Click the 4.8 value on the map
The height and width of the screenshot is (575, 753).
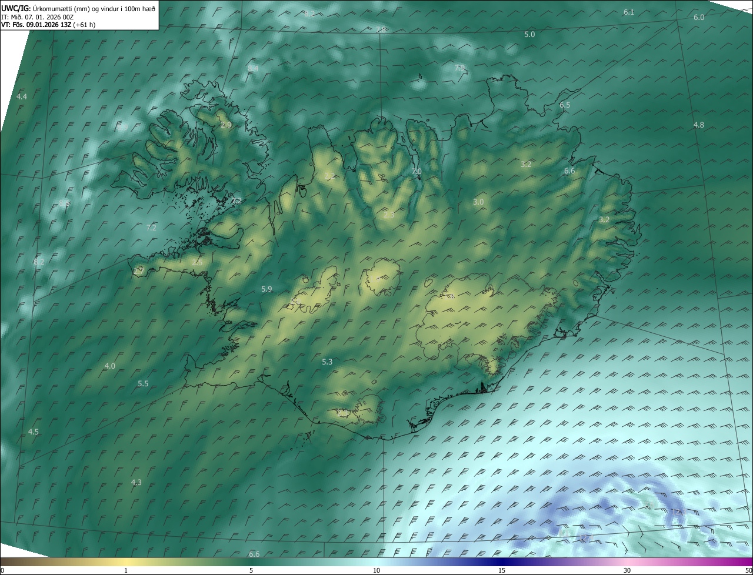tap(699, 125)
